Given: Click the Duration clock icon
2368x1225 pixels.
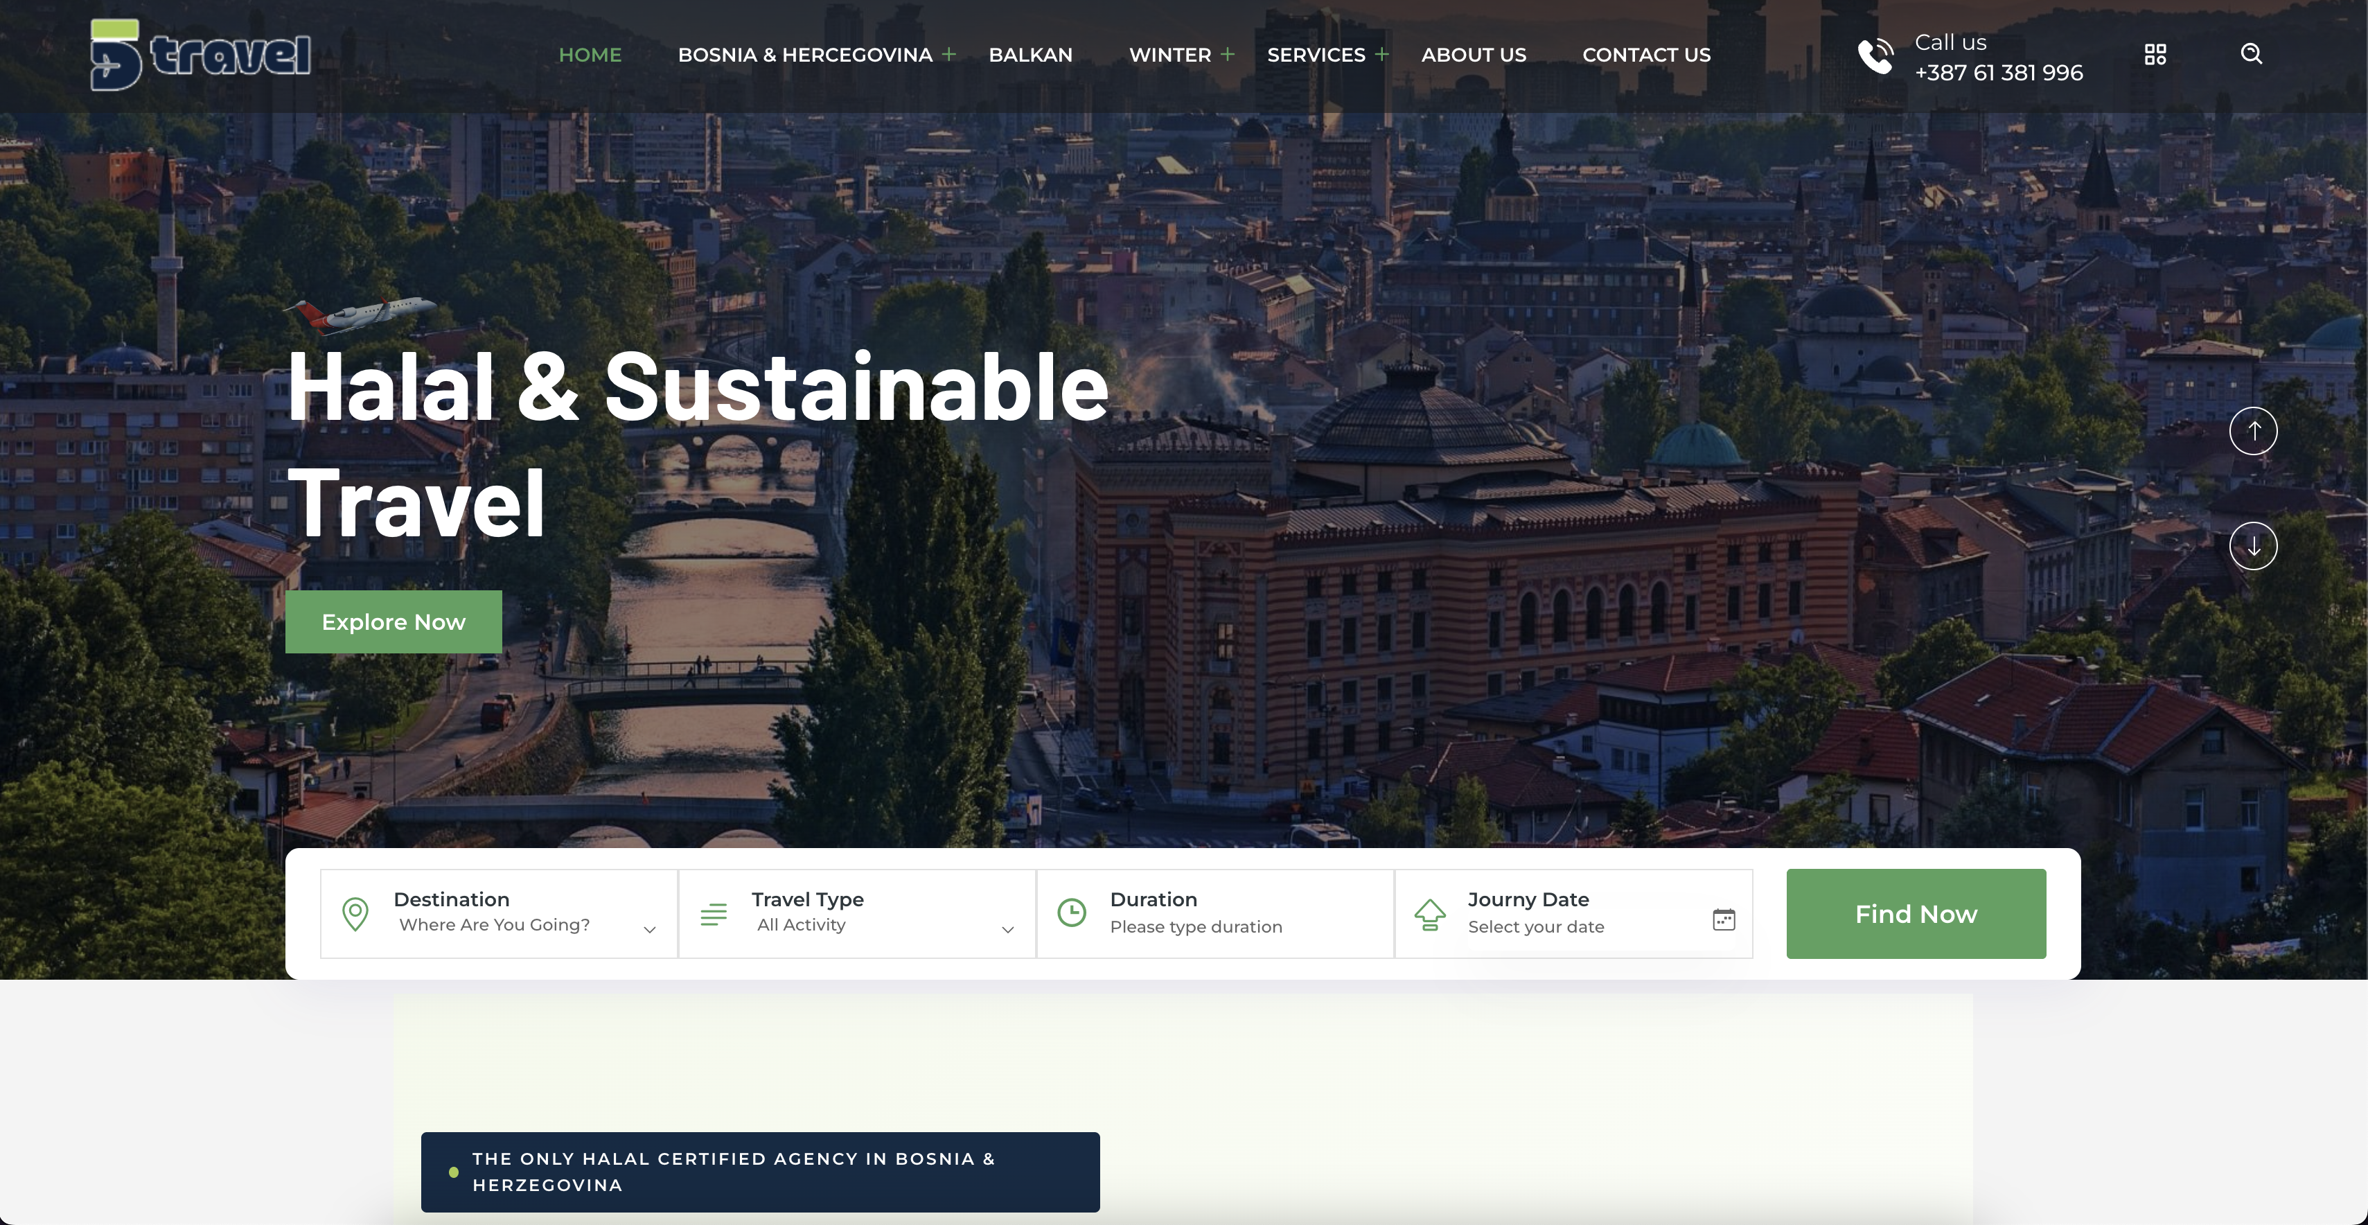Looking at the screenshot, I should (x=1072, y=913).
